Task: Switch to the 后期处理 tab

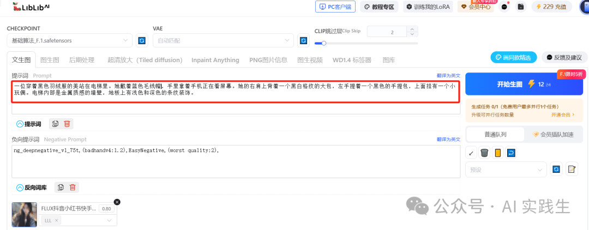Action: (x=81, y=59)
